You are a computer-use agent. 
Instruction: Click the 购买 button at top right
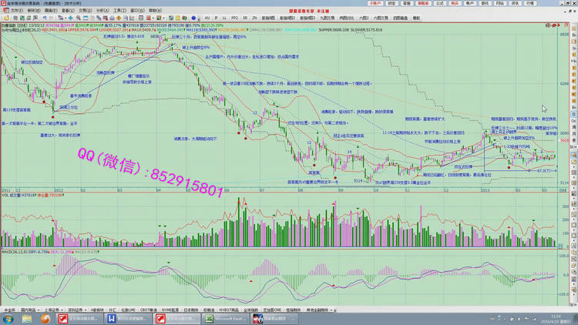(x=455, y=3)
